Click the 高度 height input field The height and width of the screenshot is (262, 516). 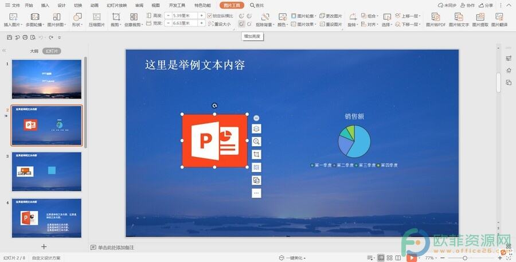pyautogui.click(x=185, y=15)
